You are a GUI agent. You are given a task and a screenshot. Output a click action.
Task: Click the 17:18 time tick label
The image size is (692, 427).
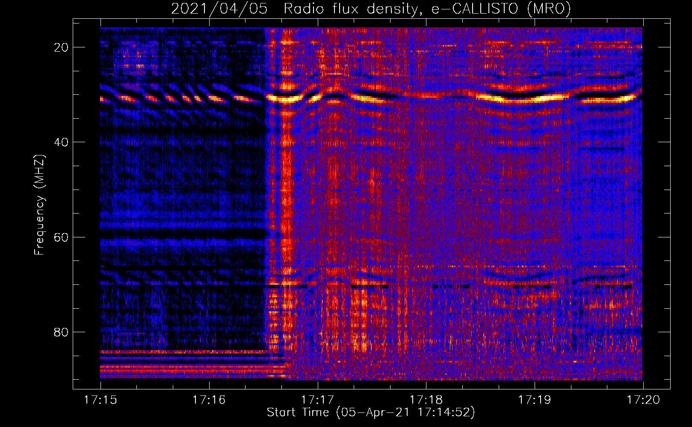[x=426, y=400]
